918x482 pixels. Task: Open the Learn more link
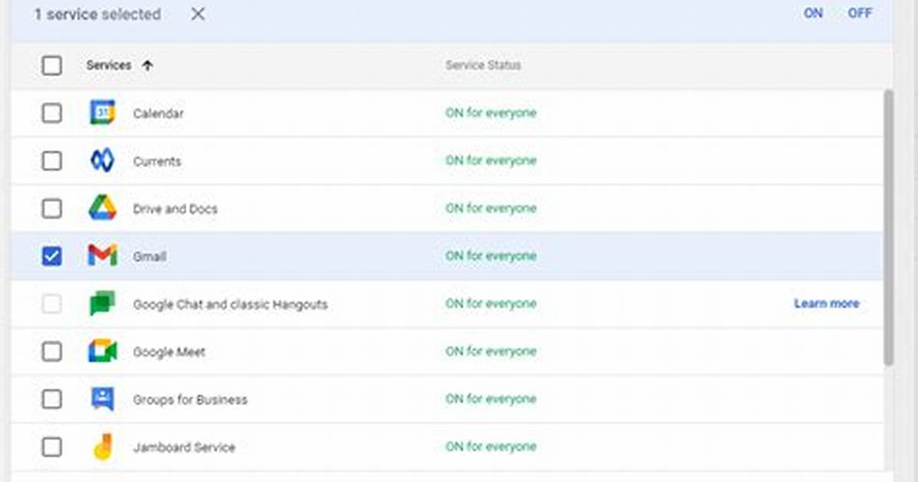coord(827,303)
